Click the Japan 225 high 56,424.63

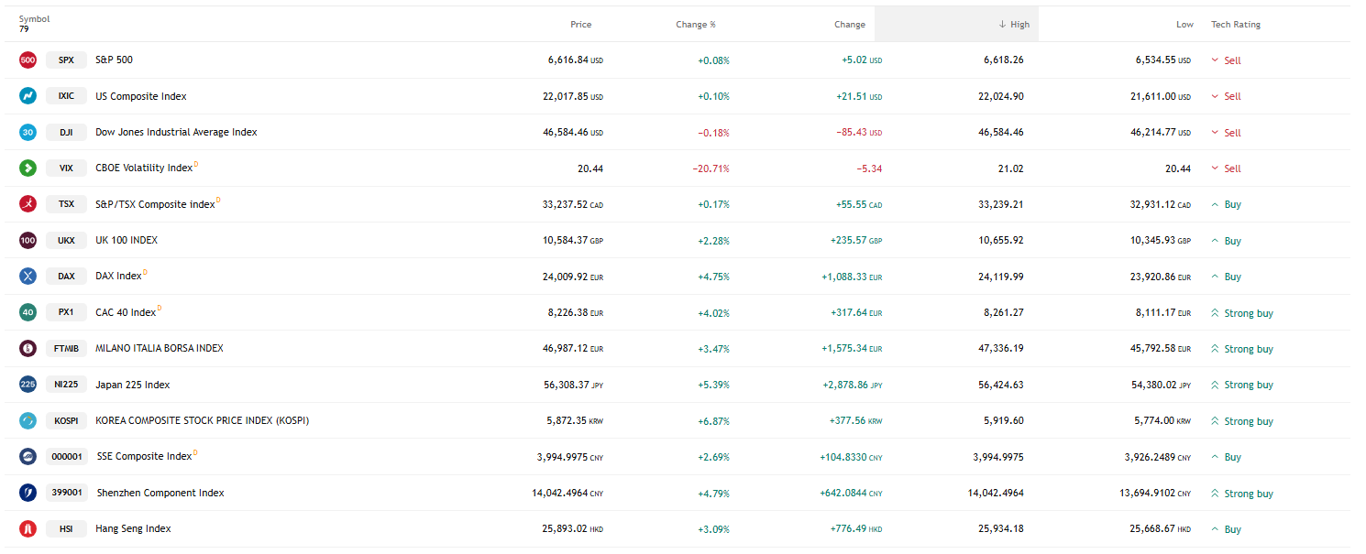click(x=1001, y=385)
